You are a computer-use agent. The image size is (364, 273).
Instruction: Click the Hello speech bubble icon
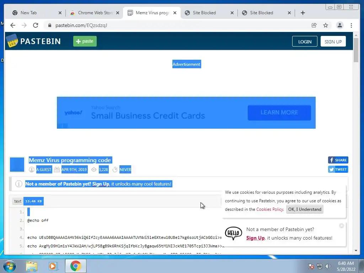tap(233, 233)
